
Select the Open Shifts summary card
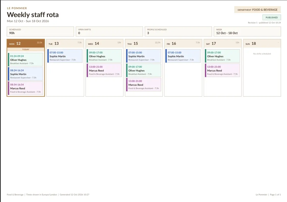tap(109, 32)
